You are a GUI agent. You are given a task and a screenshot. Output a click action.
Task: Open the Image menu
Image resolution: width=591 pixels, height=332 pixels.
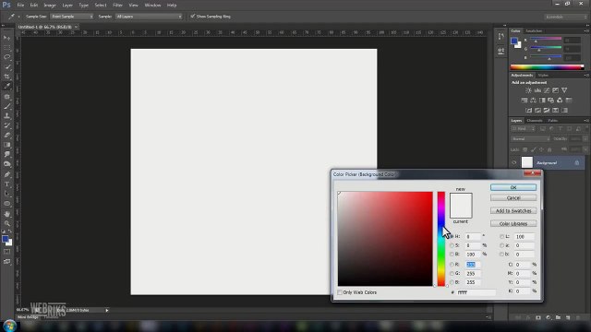(50, 6)
